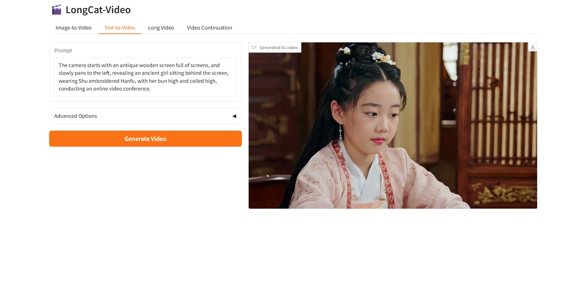Click the clapperboard logo icon

click(57, 10)
